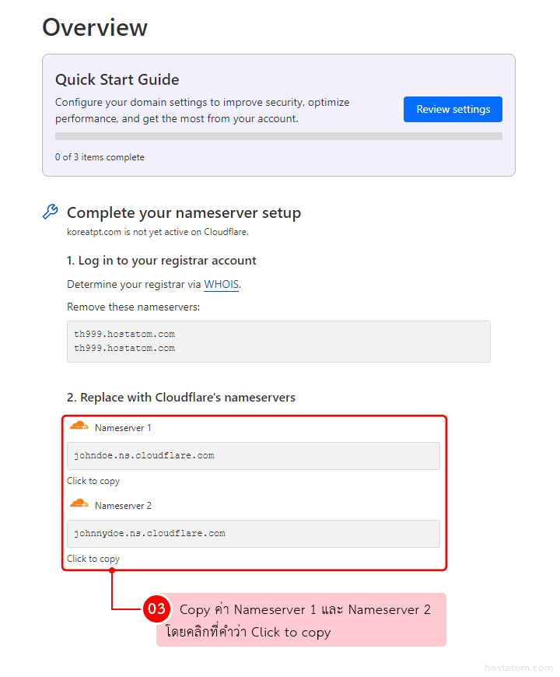Click the hostatom.com watermark
The image size is (560, 677).
click(x=518, y=668)
